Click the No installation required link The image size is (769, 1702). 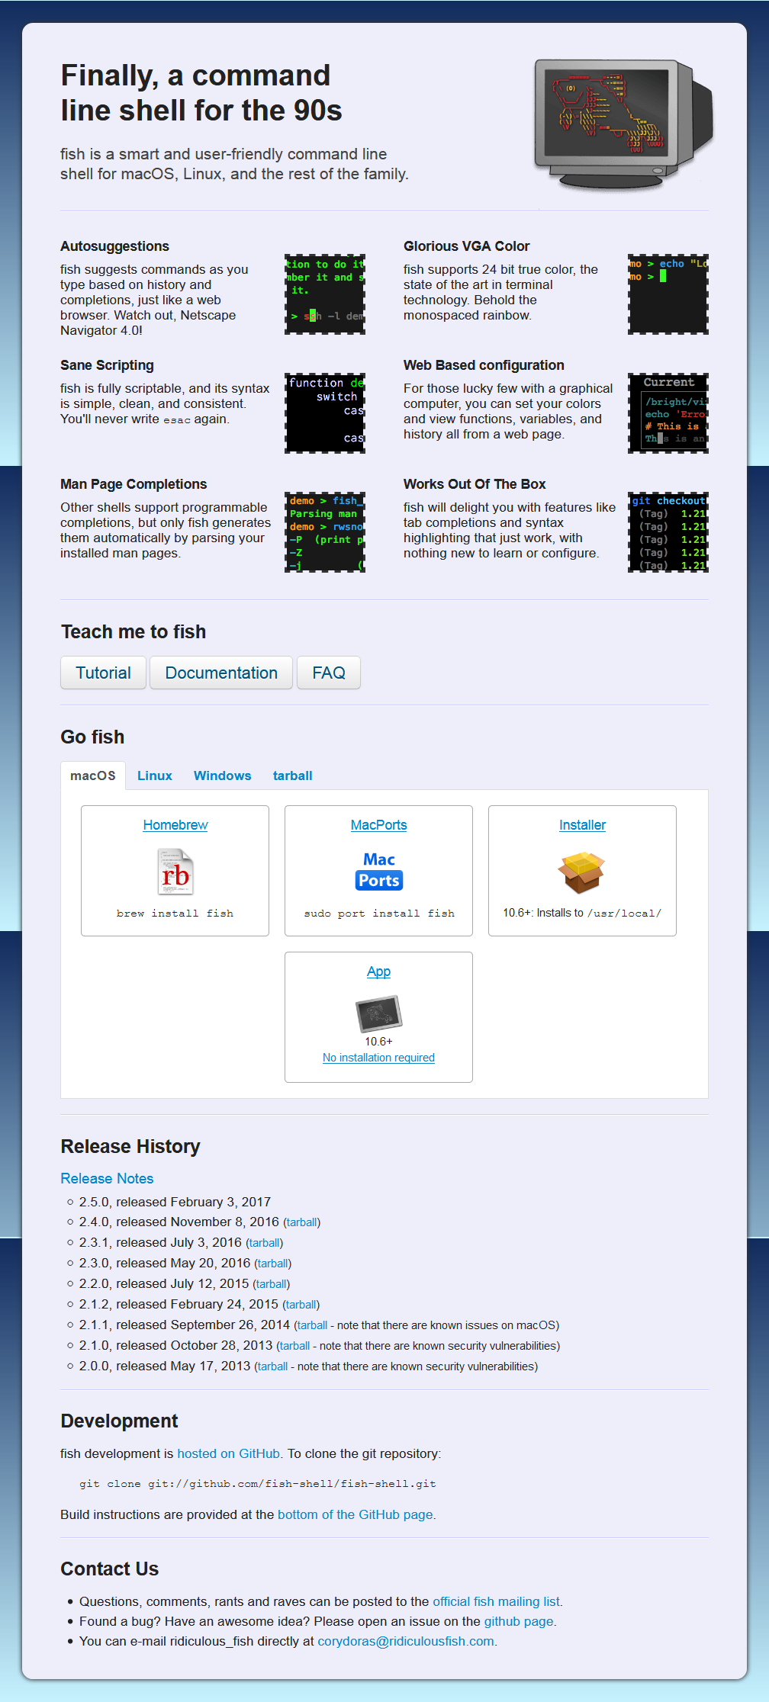[378, 1058]
